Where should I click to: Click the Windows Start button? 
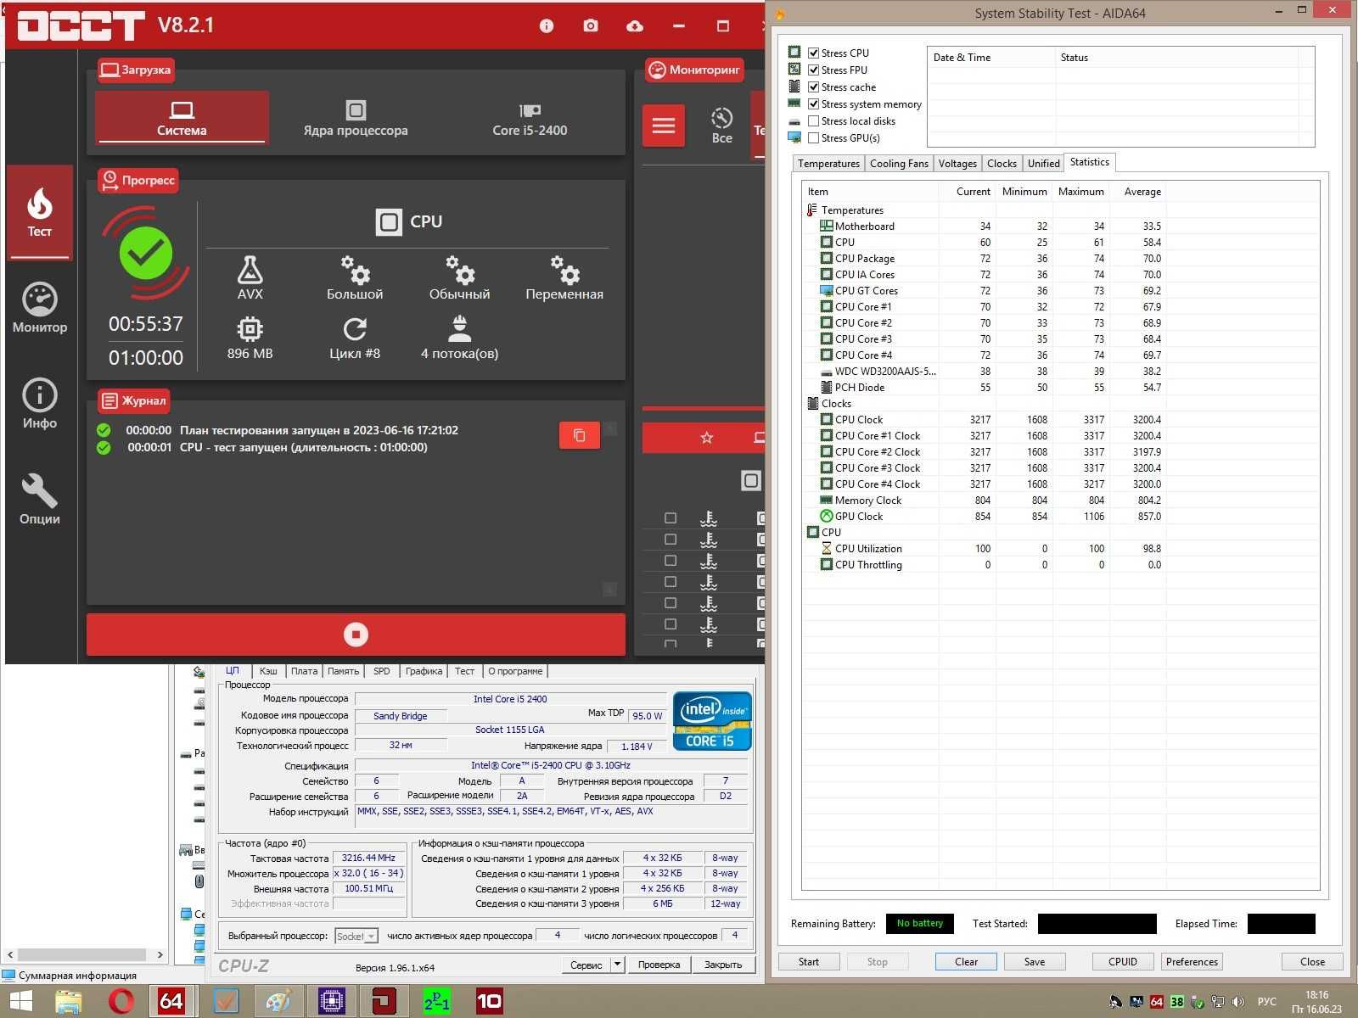click(20, 1001)
